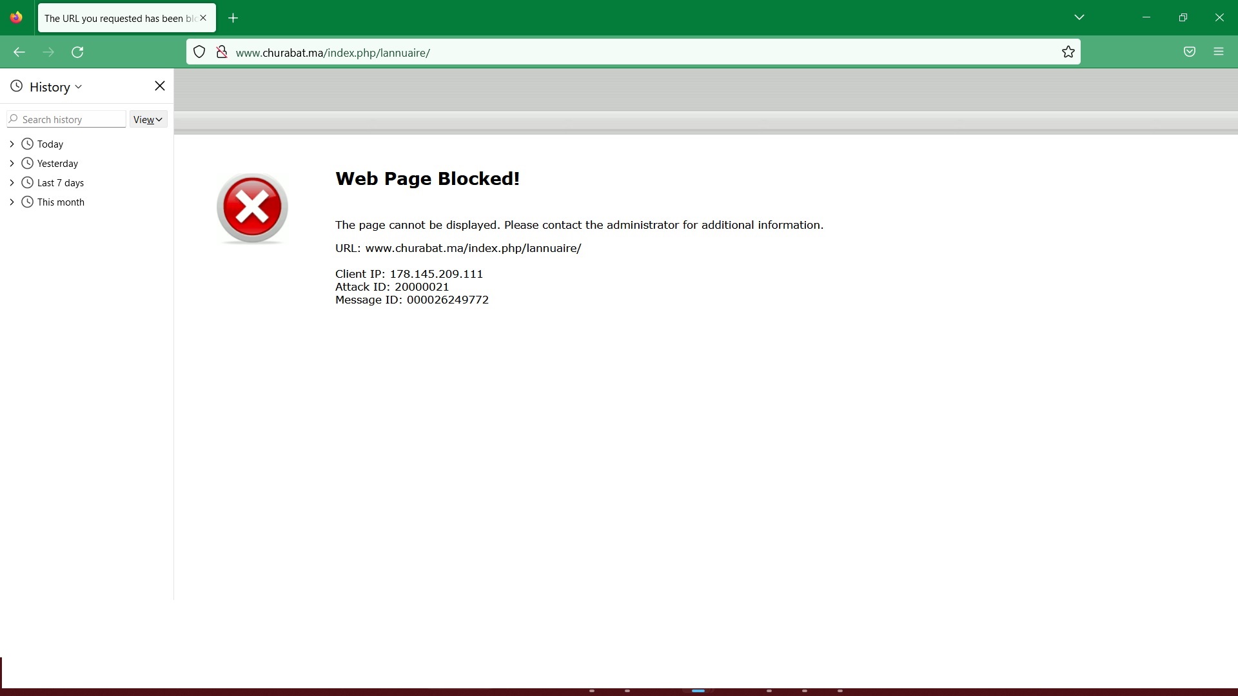This screenshot has height=696, width=1238.
Task: Open the Firefox application menu
Action: tap(1219, 52)
